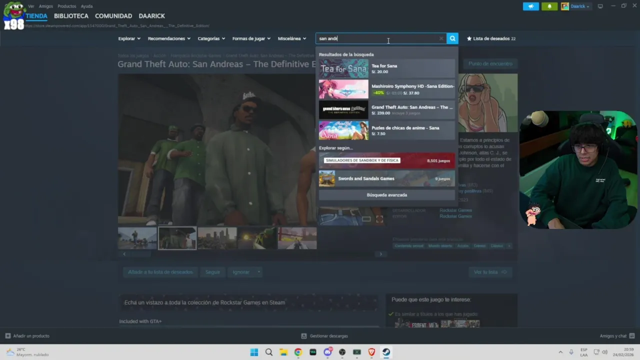The height and width of the screenshot is (360, 640).
Task: Go to the BIBLIOTECA tab
Action: point(71,16)
